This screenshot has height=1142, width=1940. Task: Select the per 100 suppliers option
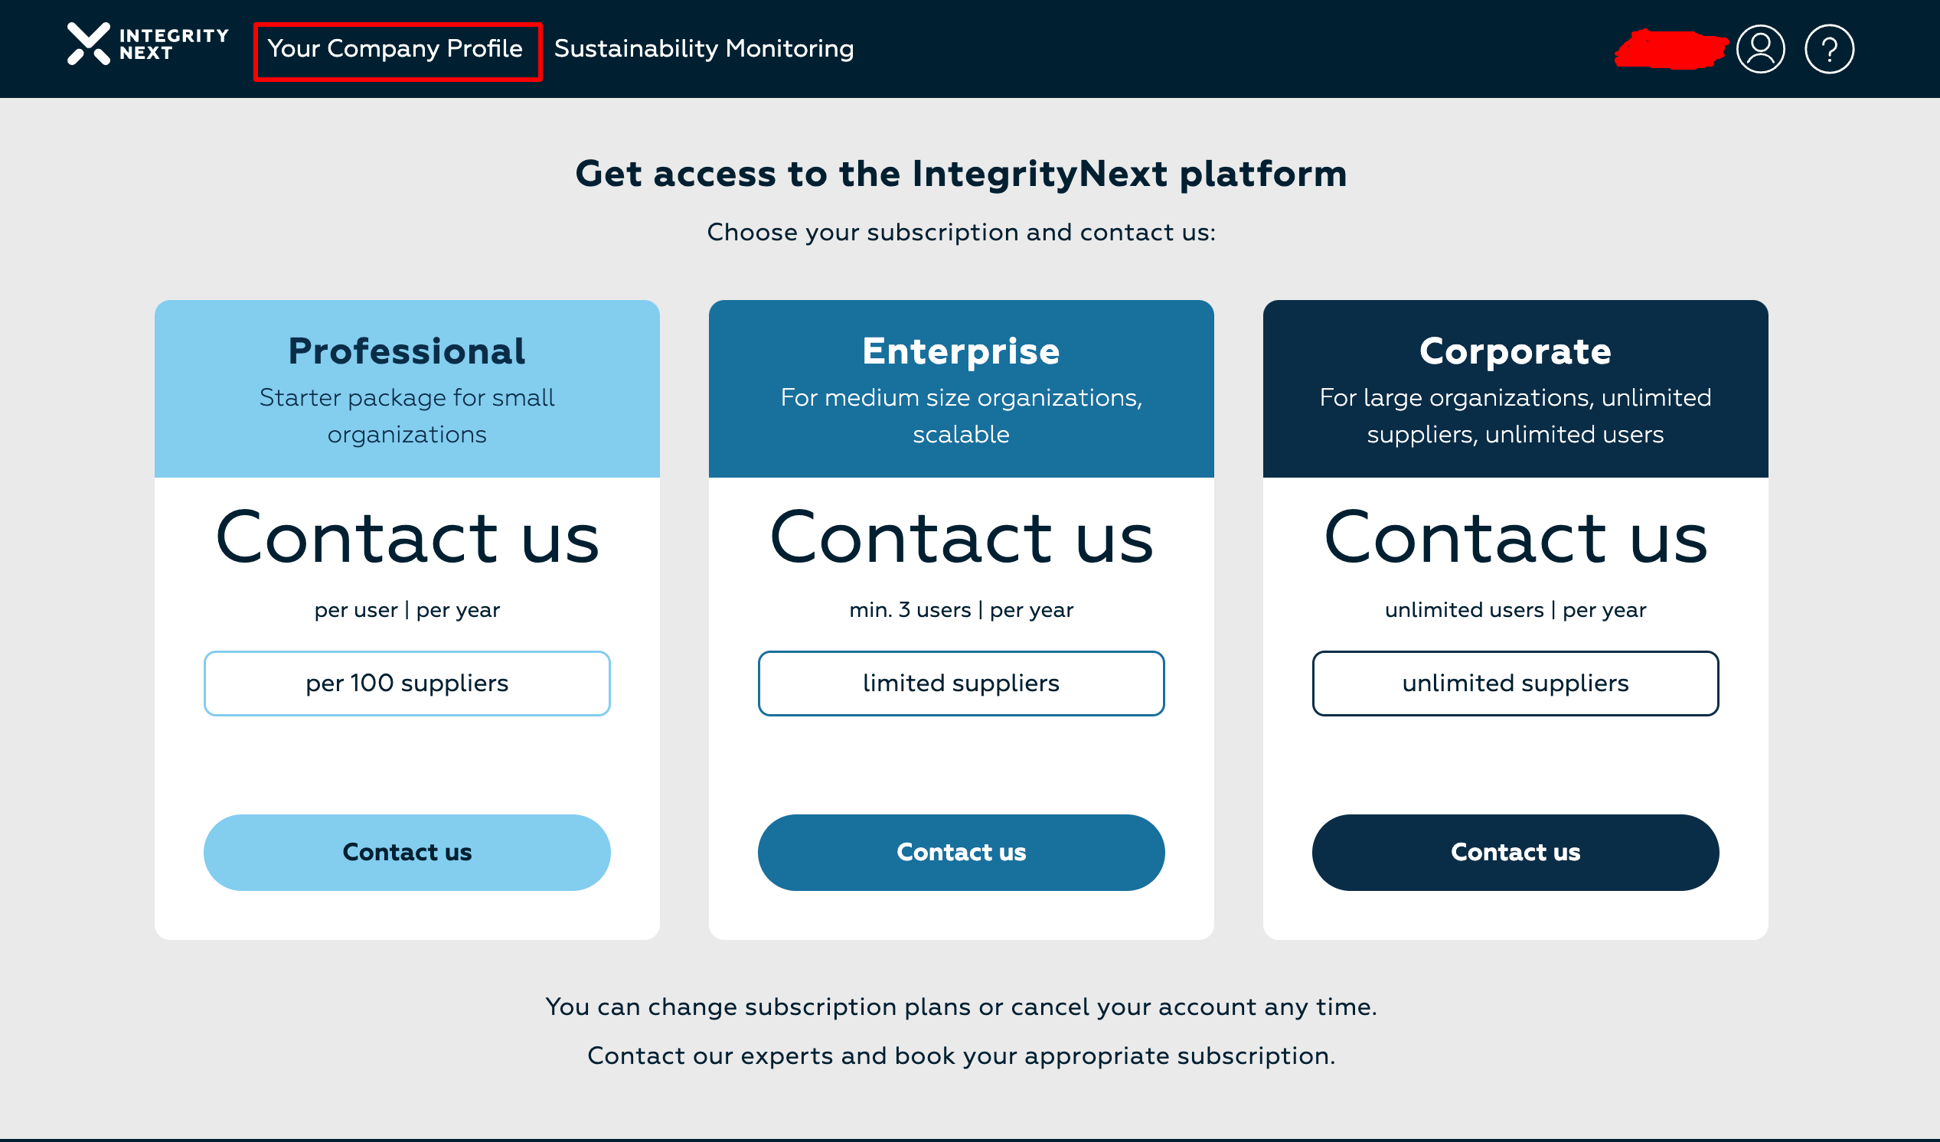407,683
